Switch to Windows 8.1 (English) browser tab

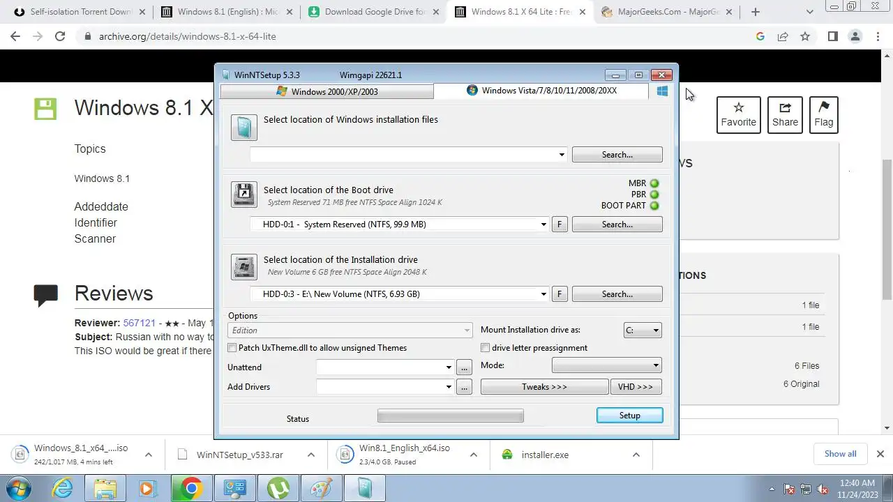point(227,12)
